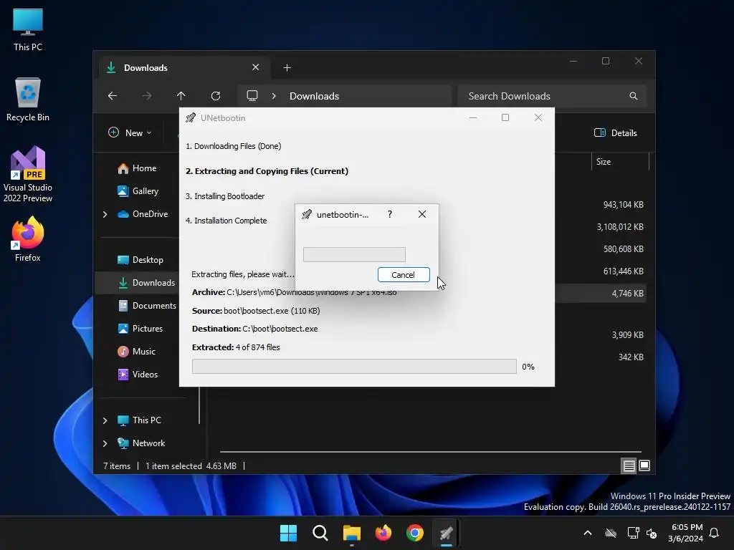
Task: Open Videos in the sidebar
Action: tap(138, 374)
